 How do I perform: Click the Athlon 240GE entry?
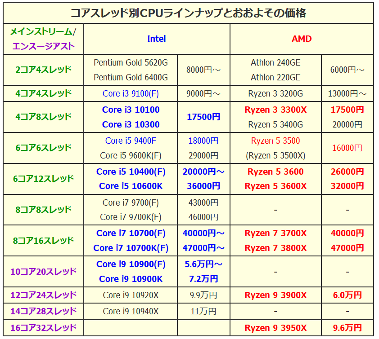[x=275, y=63]
